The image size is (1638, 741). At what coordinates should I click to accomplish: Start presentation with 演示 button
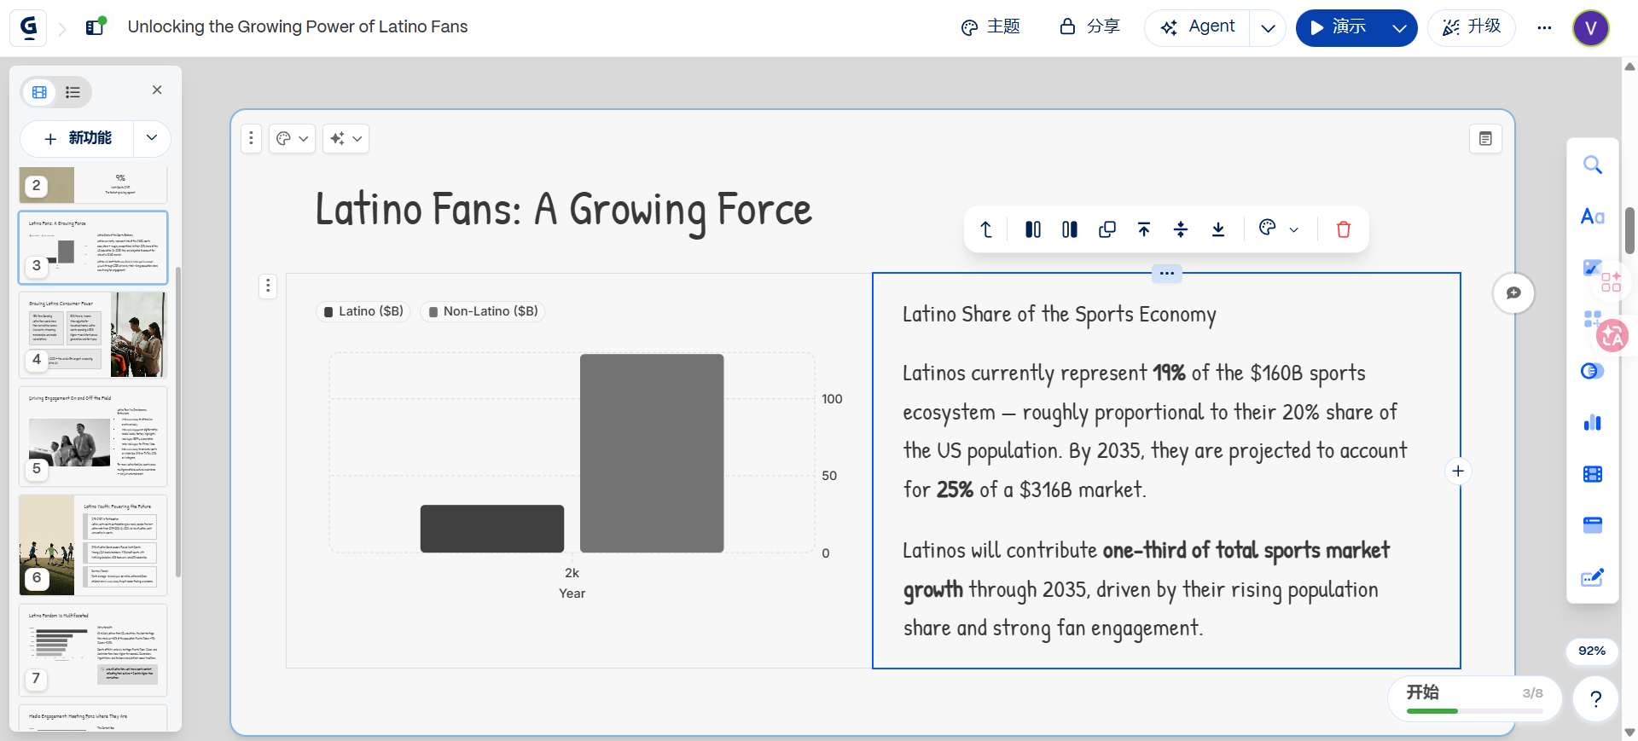click(x=1339, y=28)
